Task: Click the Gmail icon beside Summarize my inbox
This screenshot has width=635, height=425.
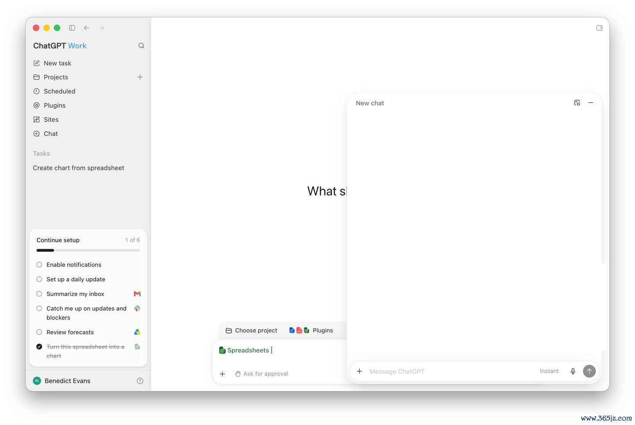Action: click(x=137, y=294)
